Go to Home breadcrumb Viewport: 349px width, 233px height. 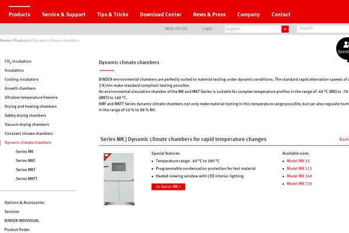click(5, 41)
